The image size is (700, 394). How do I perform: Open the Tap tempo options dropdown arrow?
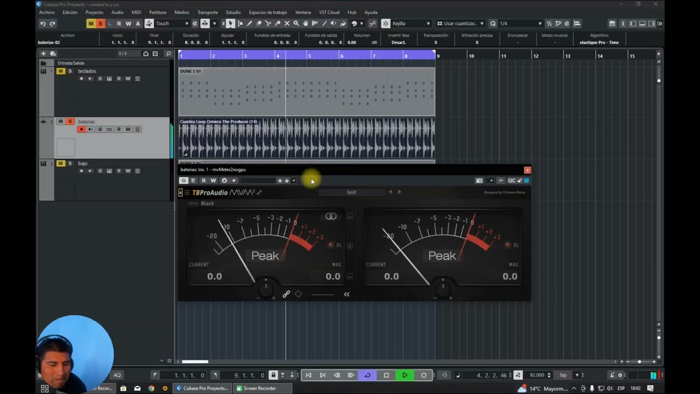pos(576,375)
